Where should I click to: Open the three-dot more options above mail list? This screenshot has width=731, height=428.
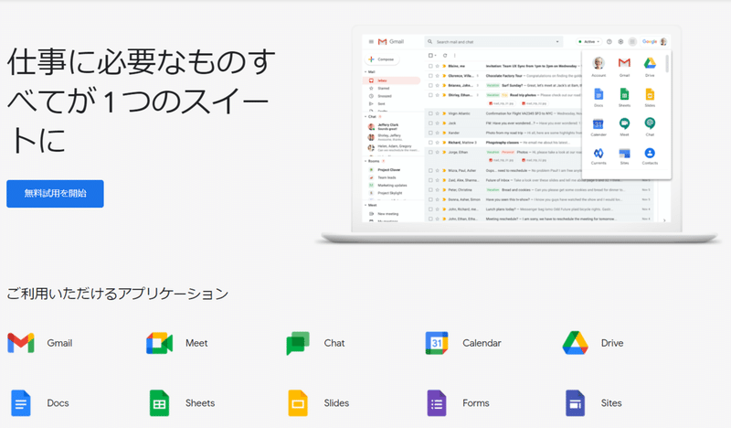coord(454,55)
